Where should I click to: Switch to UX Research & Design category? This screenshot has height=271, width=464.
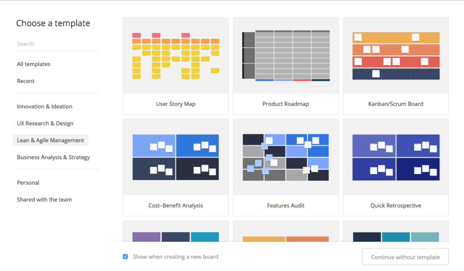45,123
